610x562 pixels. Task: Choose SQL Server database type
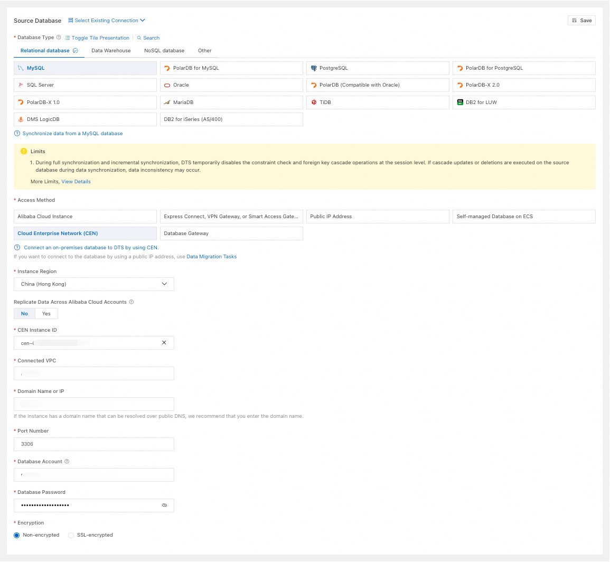[x=85, y=85]
